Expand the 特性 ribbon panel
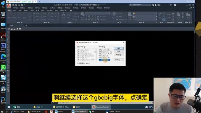The width and height of the screenshot is (201, 113). pyautogui.click(x=142, y=23)
